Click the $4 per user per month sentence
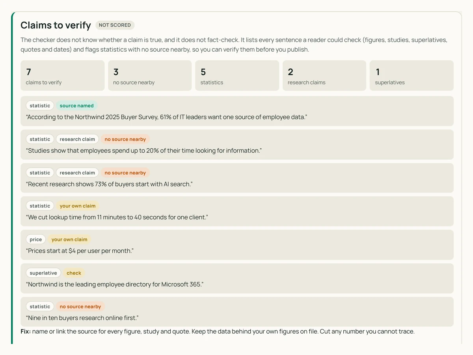This screenshot has width=473, height=355. pos(80,251)
